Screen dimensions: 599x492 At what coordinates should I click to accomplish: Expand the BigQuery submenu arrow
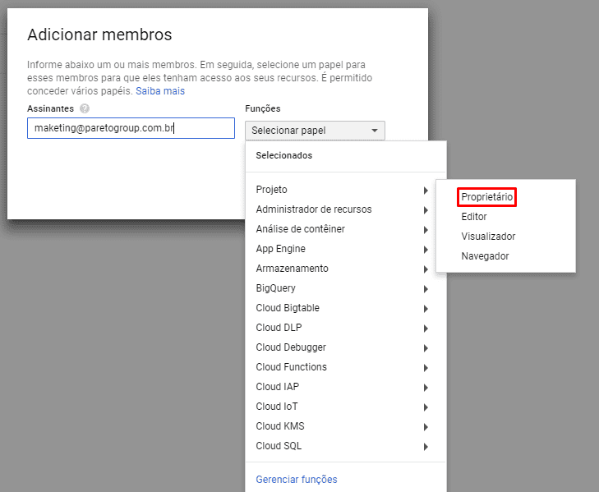click(426, 289)
